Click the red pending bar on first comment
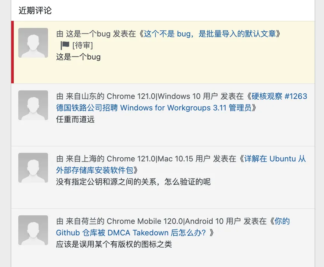This screenshot has width=324, height=267. [x=12, y=52]
